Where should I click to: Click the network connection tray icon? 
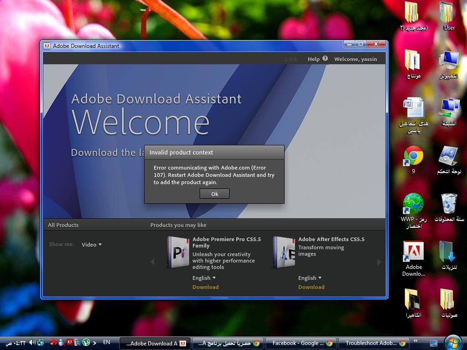(x=41, y=343)
